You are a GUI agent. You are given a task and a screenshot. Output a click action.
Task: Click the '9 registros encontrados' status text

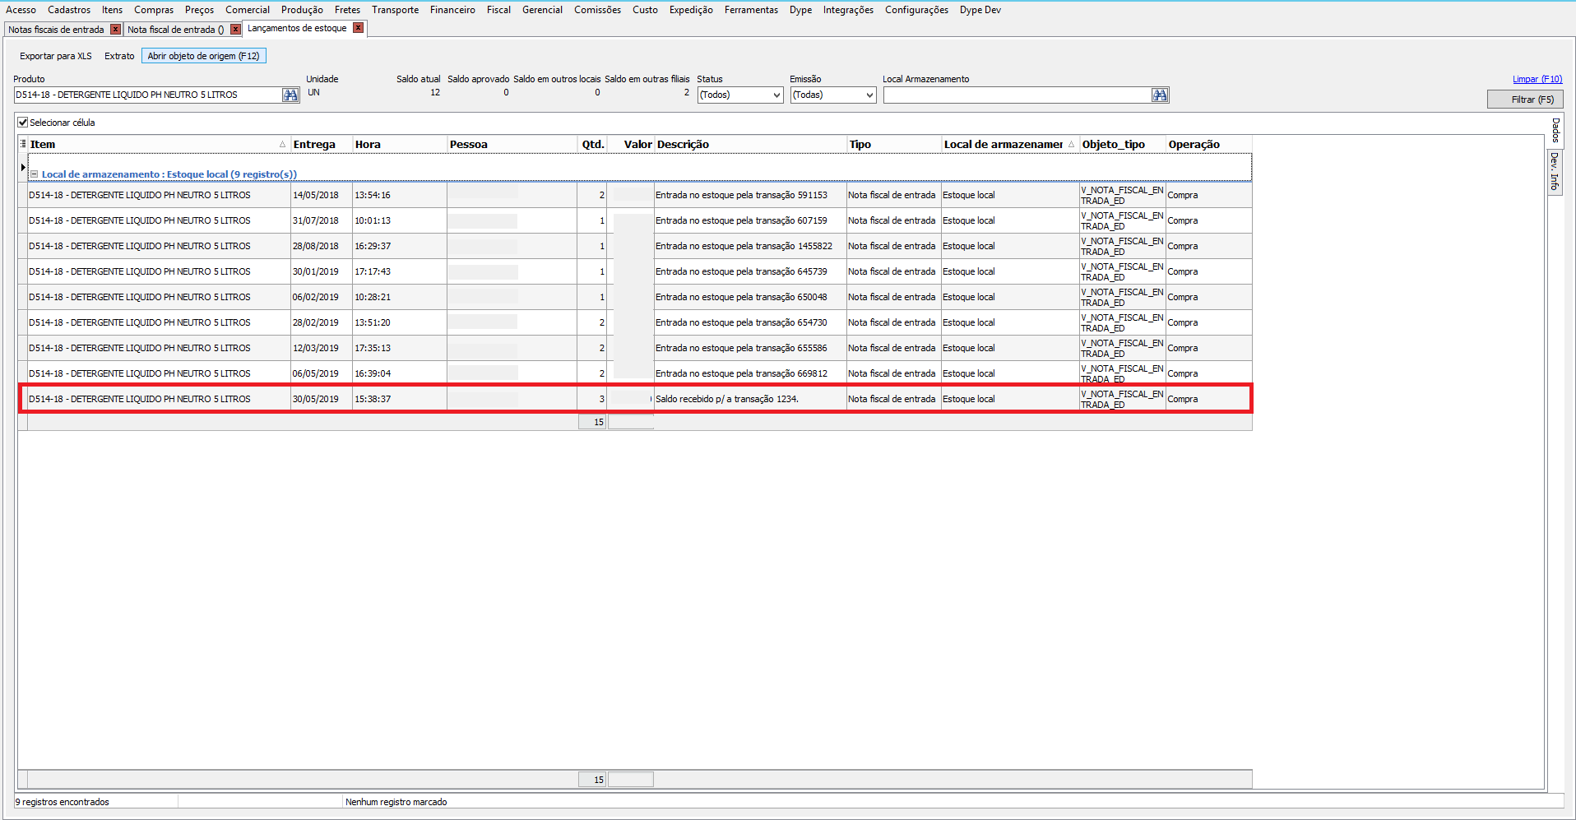point(63,802)
